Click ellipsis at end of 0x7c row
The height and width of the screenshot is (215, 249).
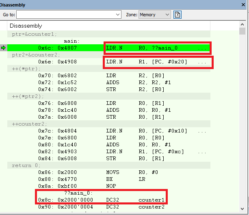coord(202,132)
